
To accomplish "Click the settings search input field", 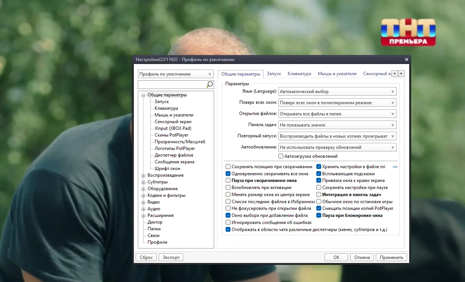I will (172, 84).
